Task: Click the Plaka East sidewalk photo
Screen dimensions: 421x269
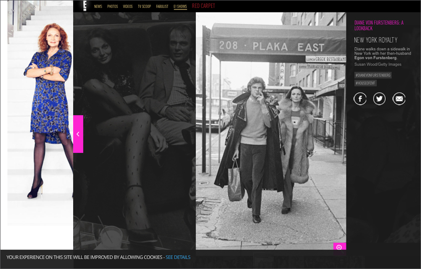Action: (271, 131)
